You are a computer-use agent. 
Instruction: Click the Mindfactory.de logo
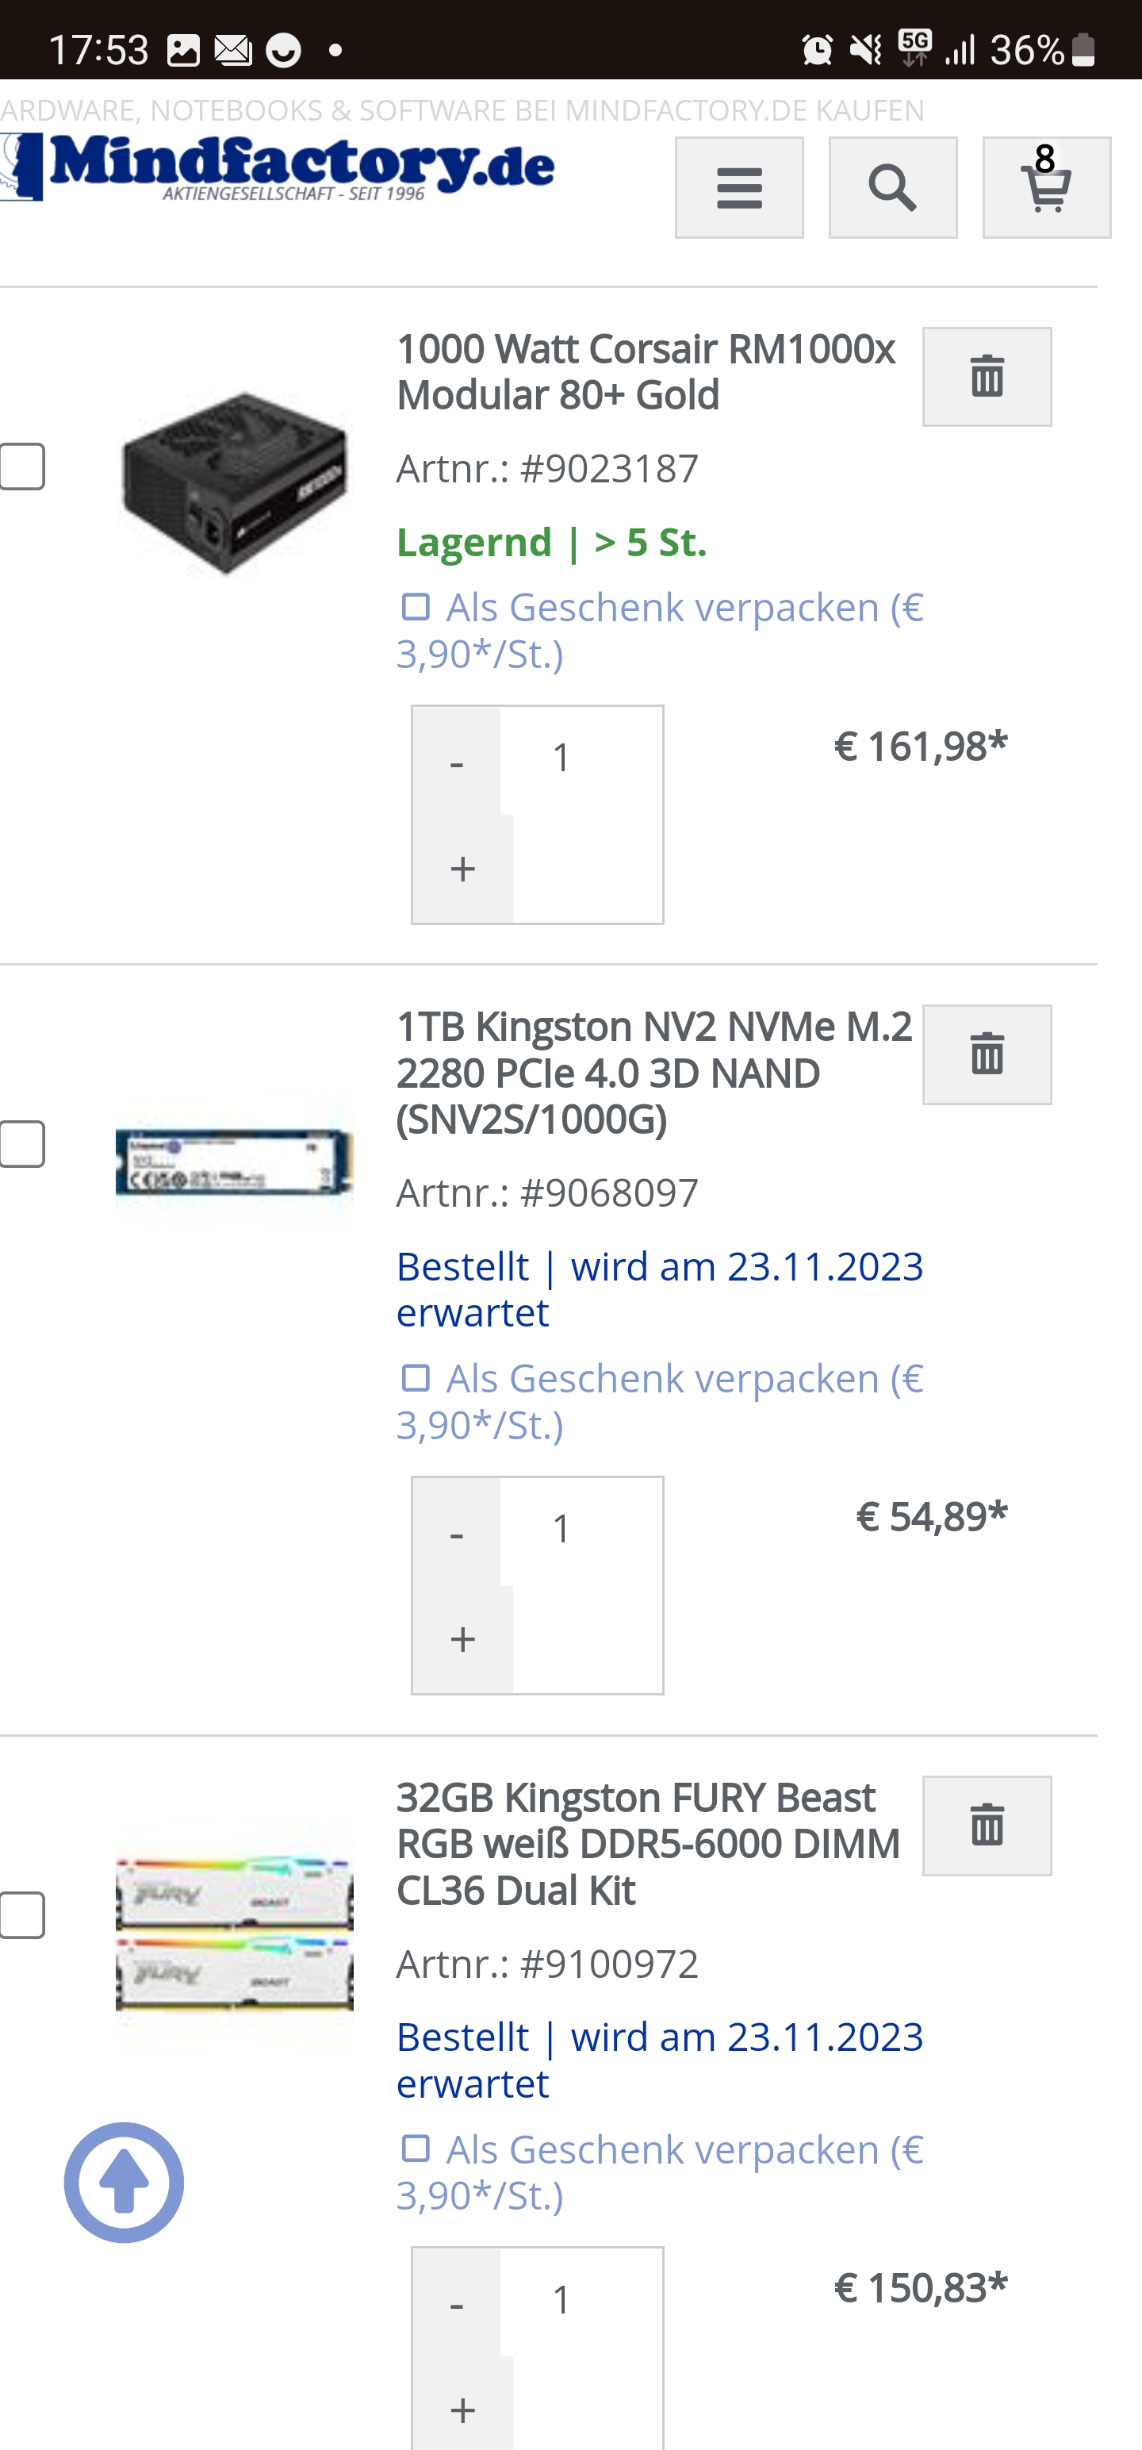point(277,167)
